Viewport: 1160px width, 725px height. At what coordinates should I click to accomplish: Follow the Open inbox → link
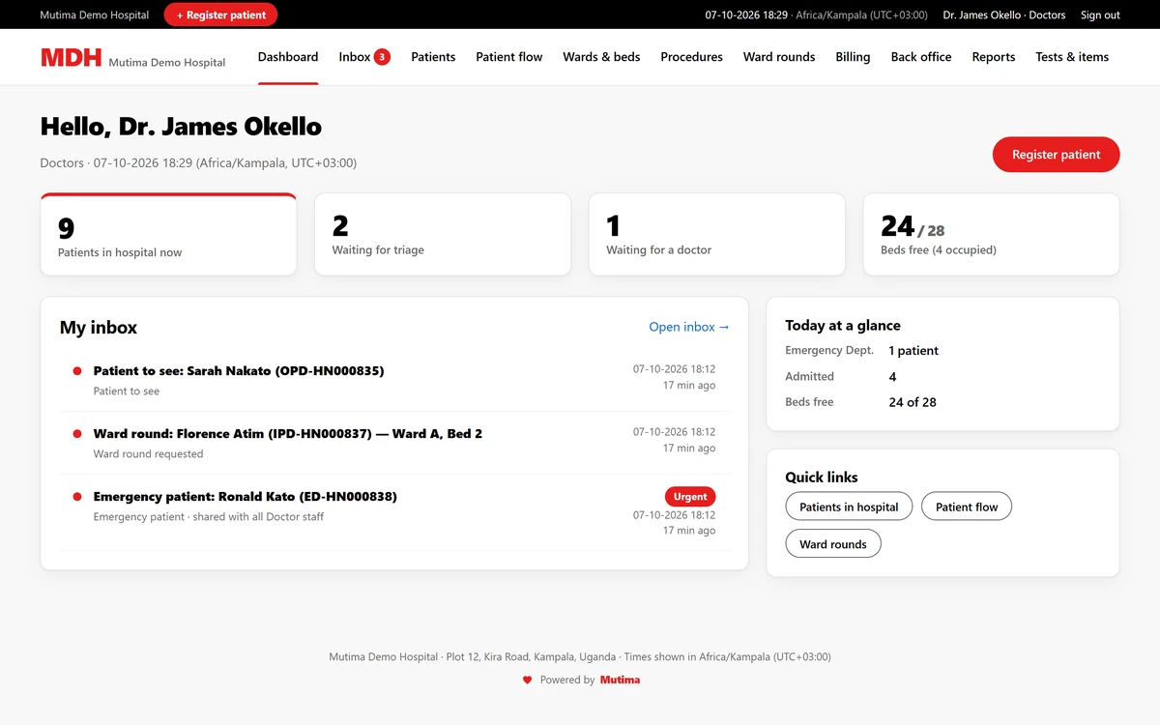[689, 327]
